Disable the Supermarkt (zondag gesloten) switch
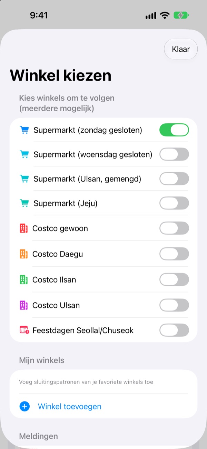This screenshot has width=207, height=449. coord(174,130)
